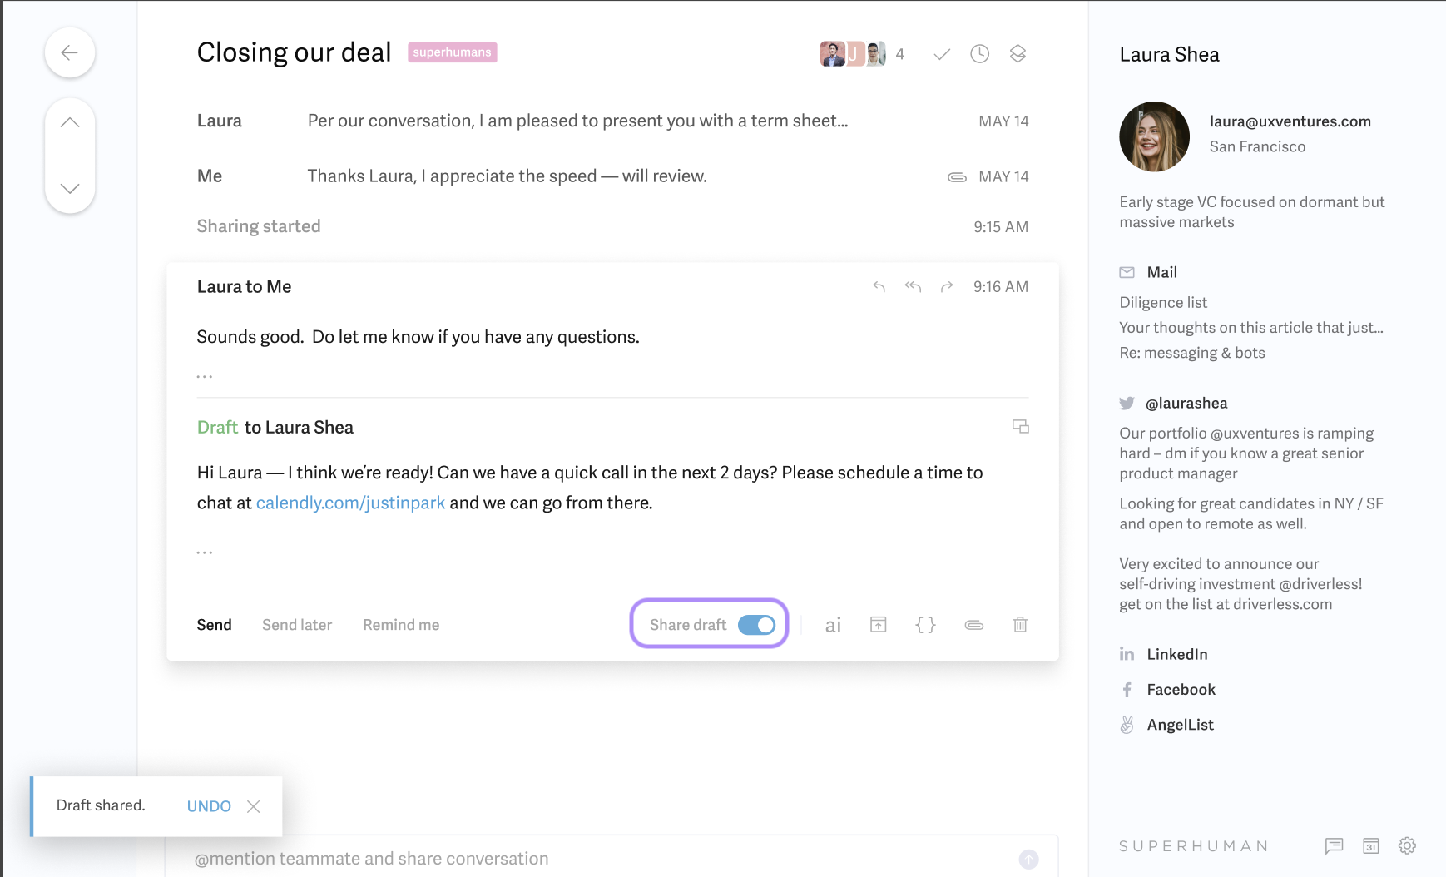Open the calendly.com/justinpark link
This screenshot has width=1446, height=877.
pos(350,503)
